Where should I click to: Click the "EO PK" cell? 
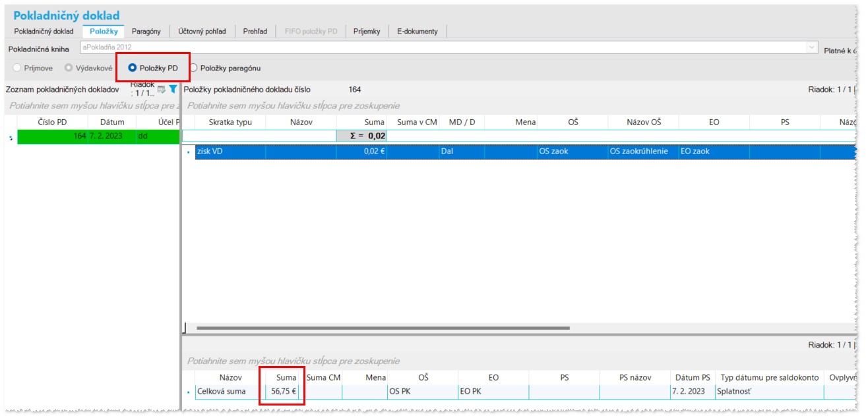coord(493,391)
